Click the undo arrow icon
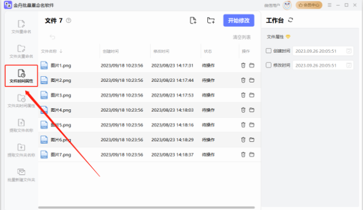The image size is (363, 210). pos(53,37)
